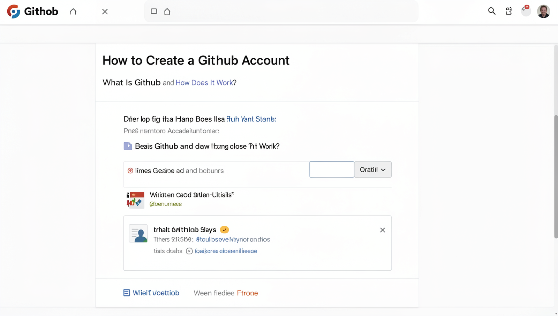Viewport: 558px width, 316px height.
Task: Click the orange Ftrone link
Action: pyautogui.click(x=247, y=293)
